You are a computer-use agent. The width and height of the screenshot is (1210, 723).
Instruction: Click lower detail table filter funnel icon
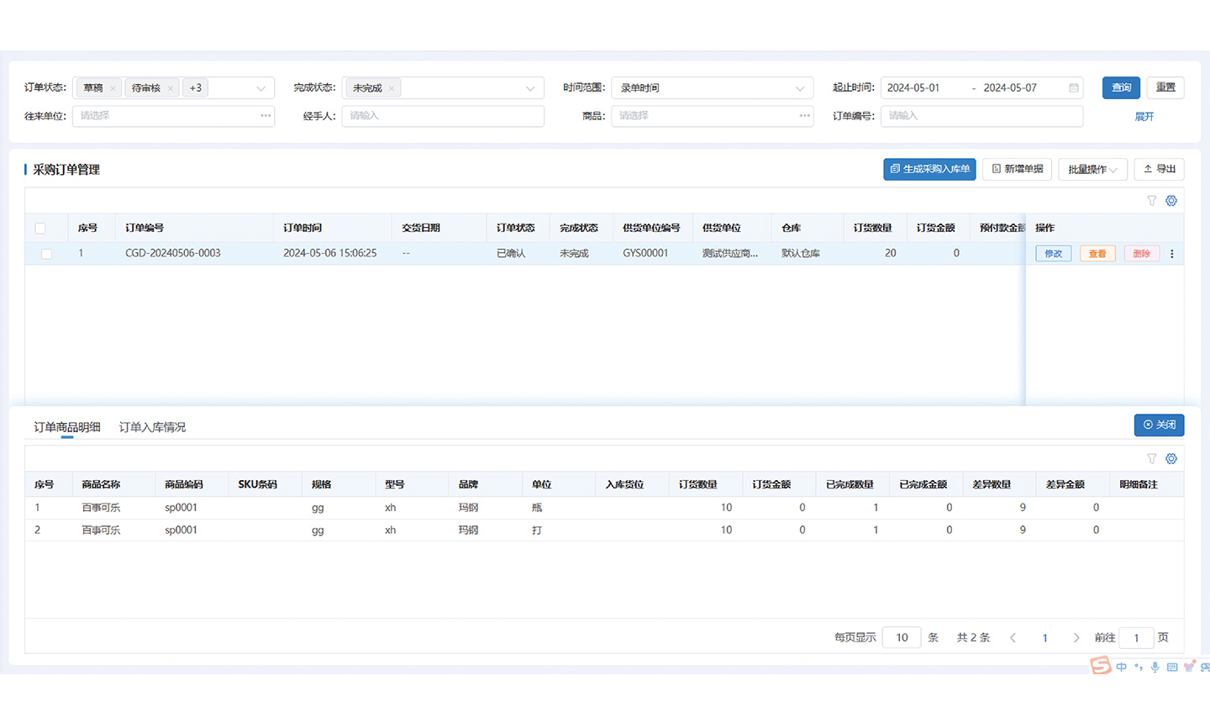click(x=1152, y=459)
